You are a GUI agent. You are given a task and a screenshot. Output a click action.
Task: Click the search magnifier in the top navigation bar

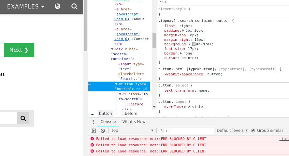(74, 6)
